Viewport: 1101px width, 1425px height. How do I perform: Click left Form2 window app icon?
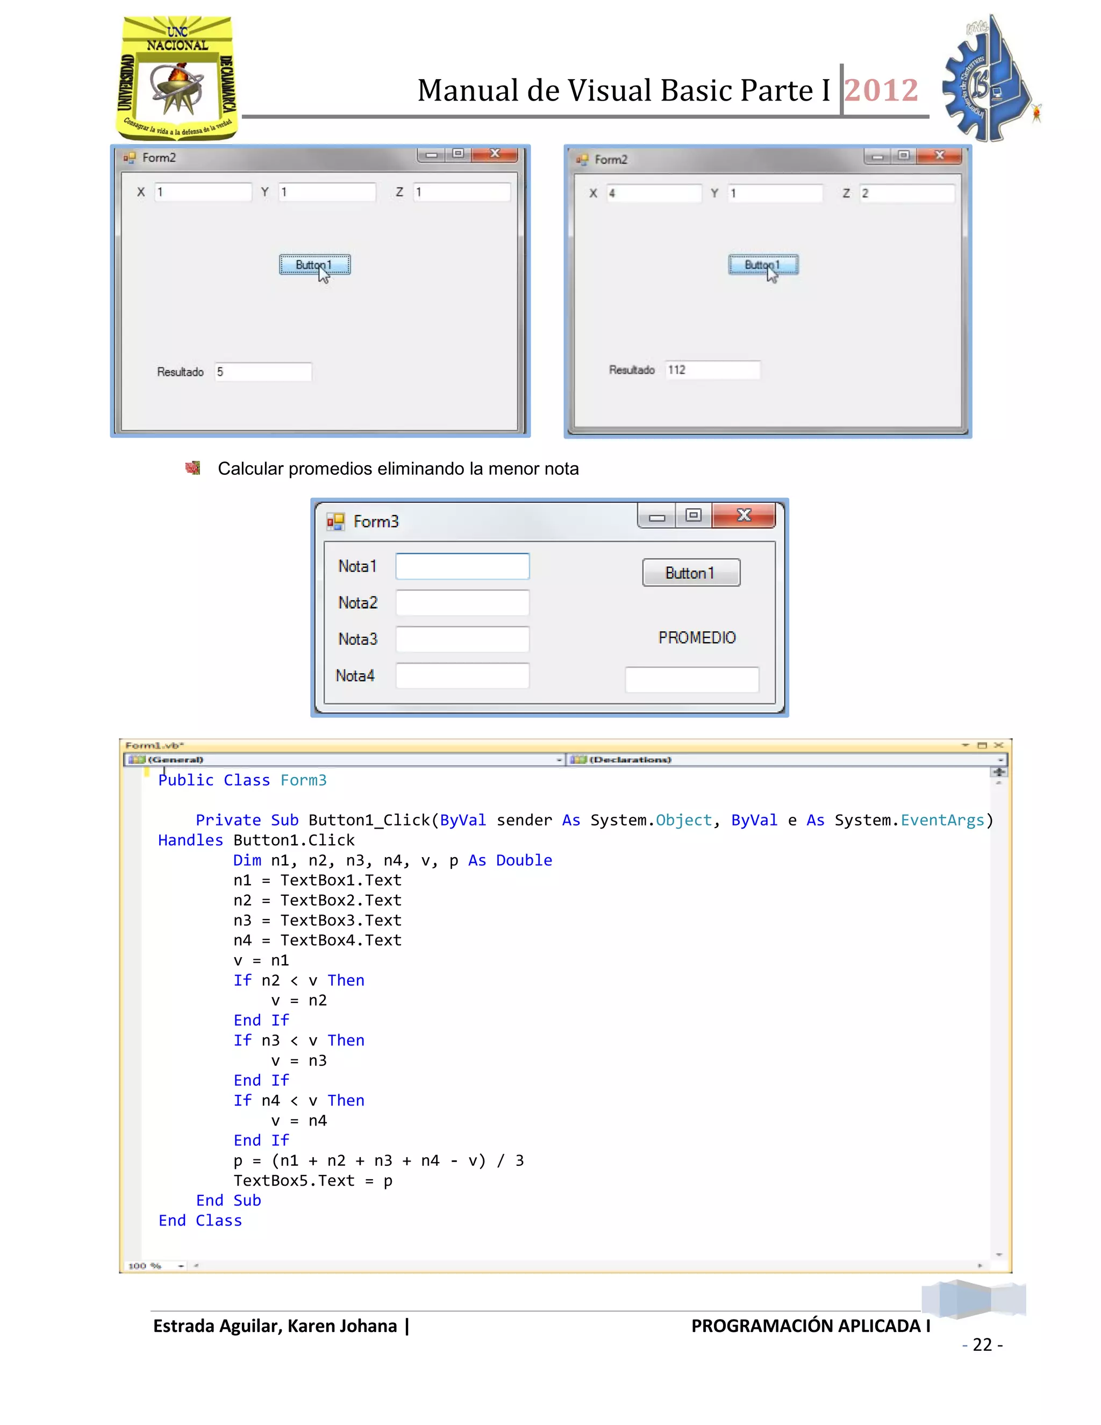[x=129, y=158]
